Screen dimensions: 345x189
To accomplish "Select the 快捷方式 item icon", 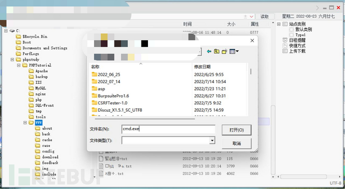I will pos(285,46).
